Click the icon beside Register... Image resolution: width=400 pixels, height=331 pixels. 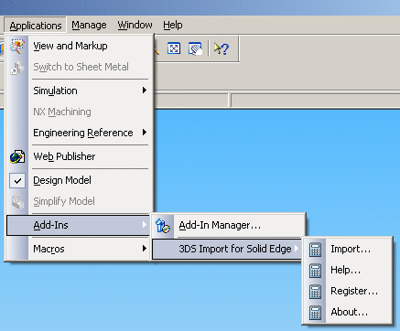tap(315, 292)
